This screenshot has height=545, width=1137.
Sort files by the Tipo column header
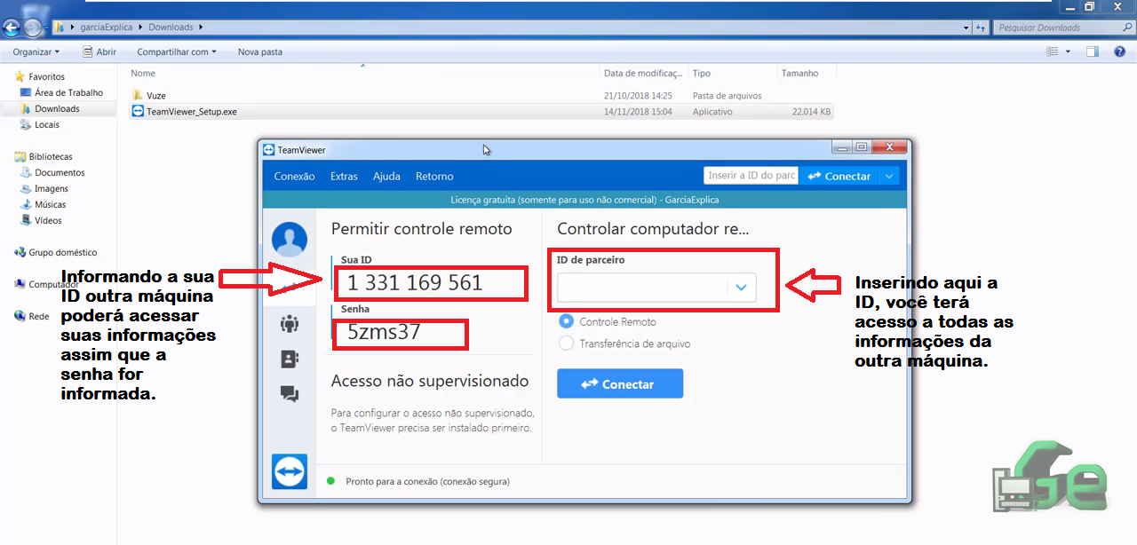click(702, 74)
